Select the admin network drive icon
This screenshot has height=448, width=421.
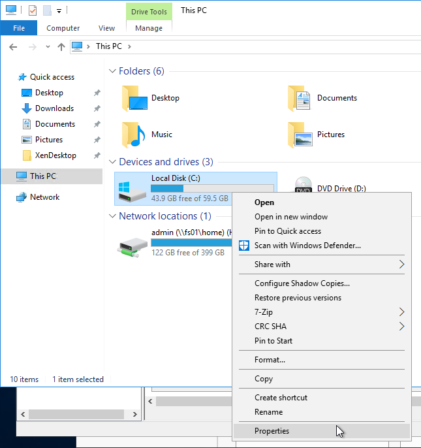(133, 246)
